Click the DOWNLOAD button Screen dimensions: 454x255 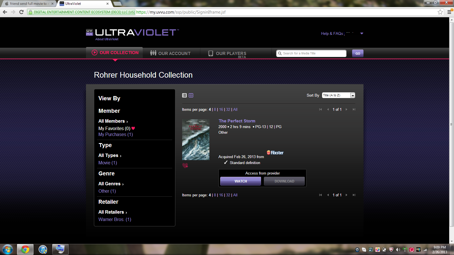pyautogui.click(x=284, y=181)
